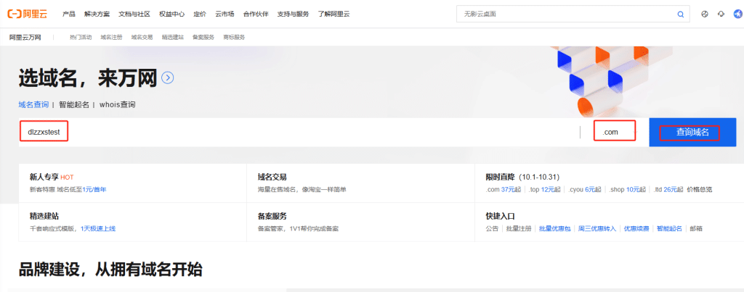Click the .shop 10元起 price link
744x292 pixels.
[628, 189]
